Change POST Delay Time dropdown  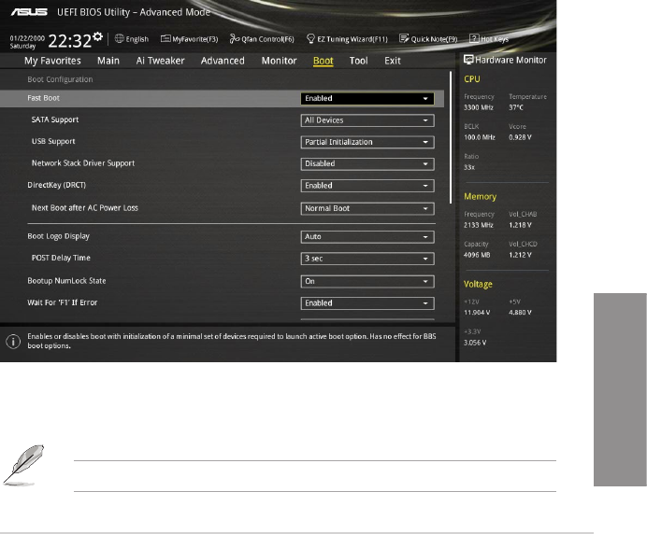coord(367,259)
